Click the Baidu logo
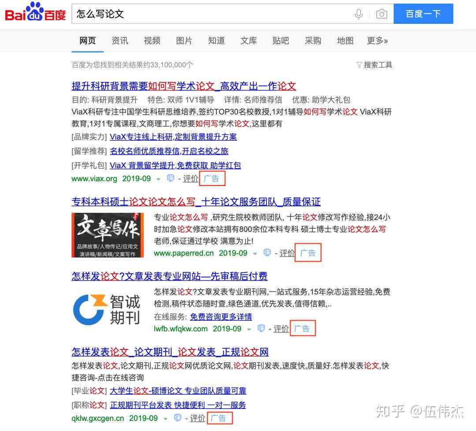This screenshot has width=476, height=431. (x=35, y=12)
